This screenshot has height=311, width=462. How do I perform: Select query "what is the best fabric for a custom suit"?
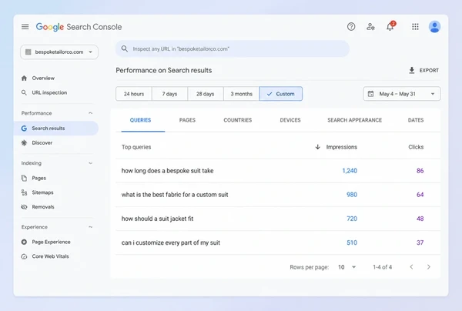tap(175, 195)
